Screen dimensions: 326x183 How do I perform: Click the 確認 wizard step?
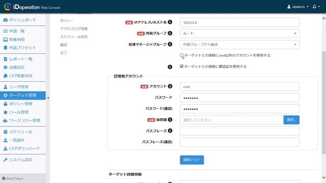pos(63,45)
